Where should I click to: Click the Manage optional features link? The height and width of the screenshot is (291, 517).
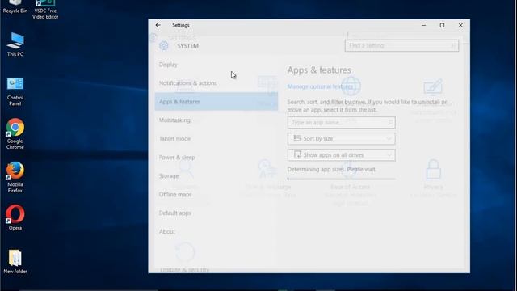[320, 86]
